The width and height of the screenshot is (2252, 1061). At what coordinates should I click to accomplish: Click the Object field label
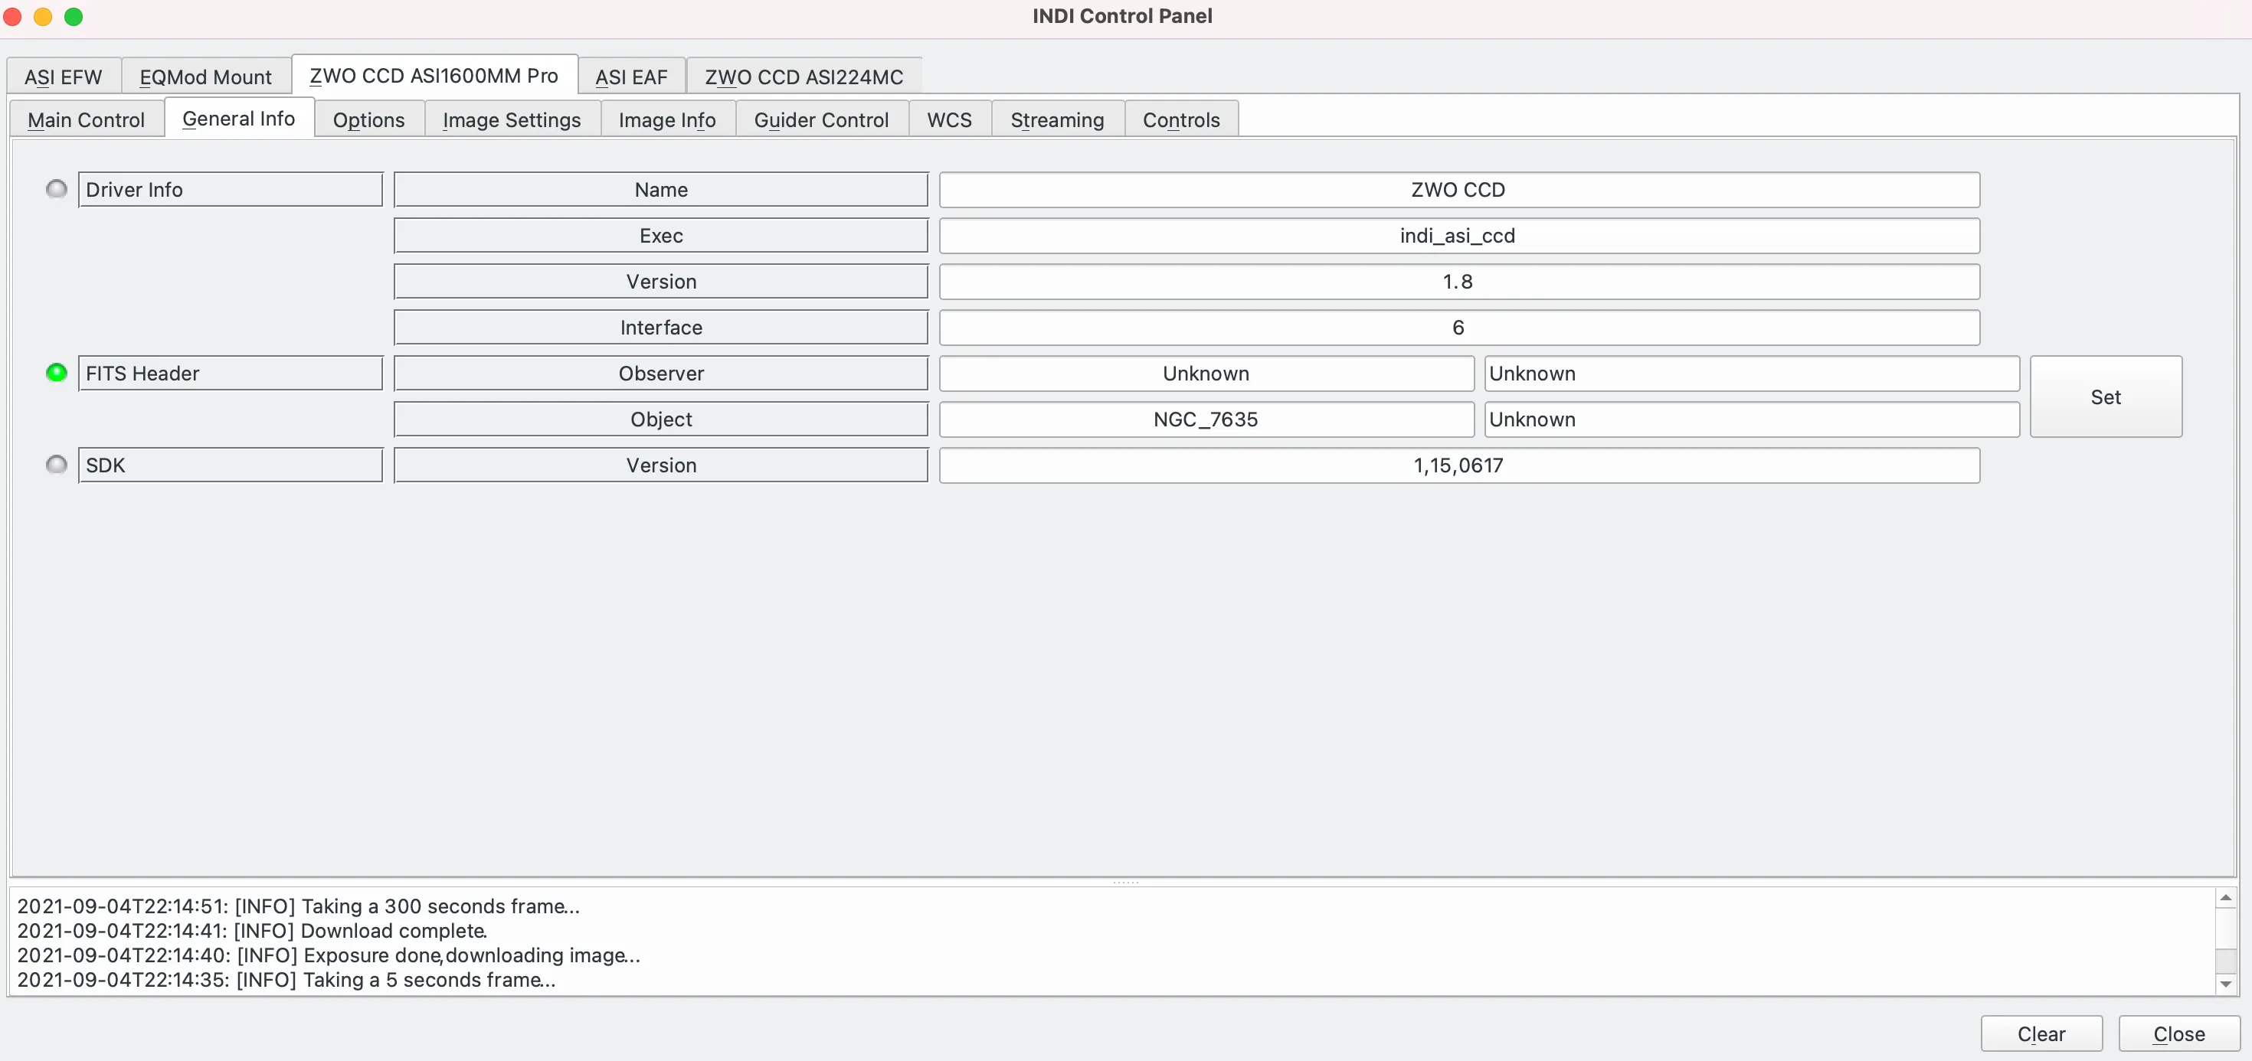(x=661, y=420)
